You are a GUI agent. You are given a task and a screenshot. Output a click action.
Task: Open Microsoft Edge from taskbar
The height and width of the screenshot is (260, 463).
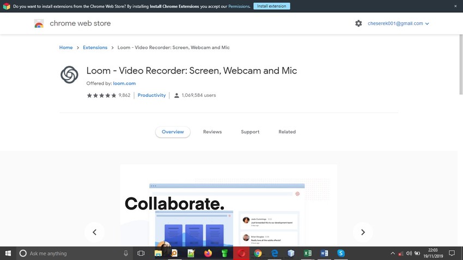(x=275, y=253)
